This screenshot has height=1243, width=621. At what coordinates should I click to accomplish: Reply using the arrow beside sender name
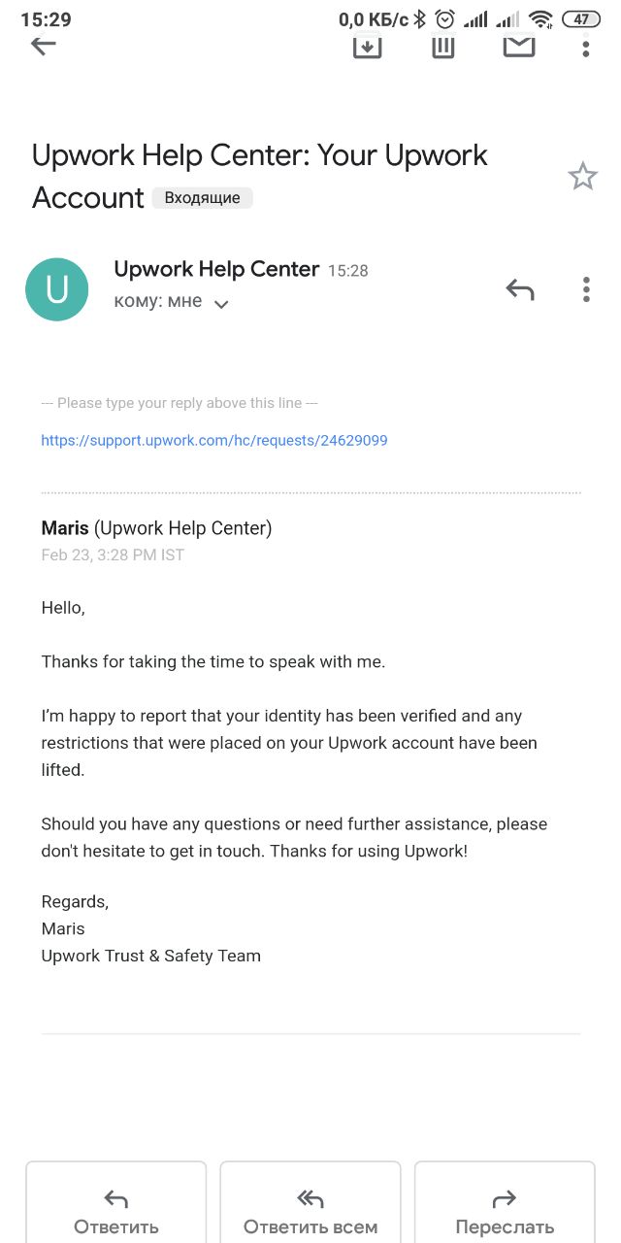(520, 289)
